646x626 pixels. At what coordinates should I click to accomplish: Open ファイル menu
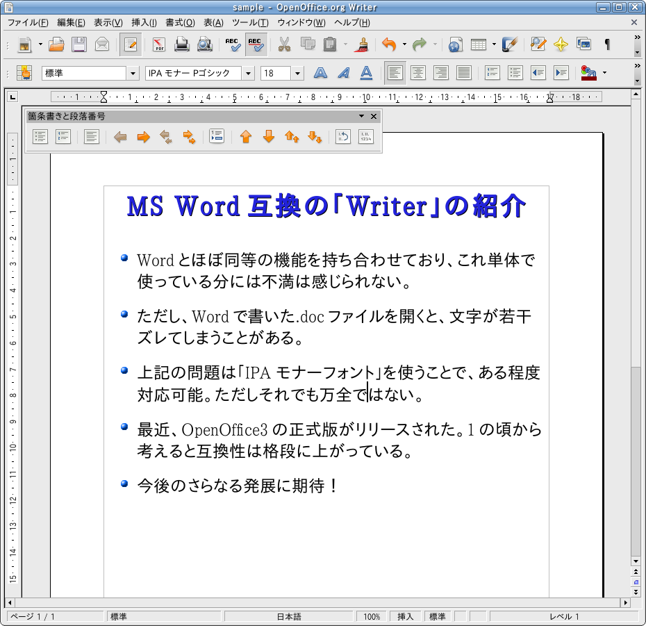(x=28, y=23)
